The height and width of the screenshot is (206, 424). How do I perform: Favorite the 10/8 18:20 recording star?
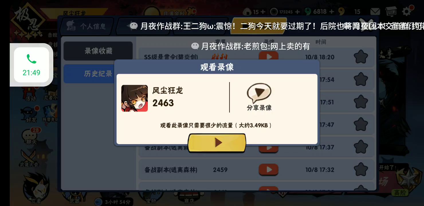(x=361, y=57)
